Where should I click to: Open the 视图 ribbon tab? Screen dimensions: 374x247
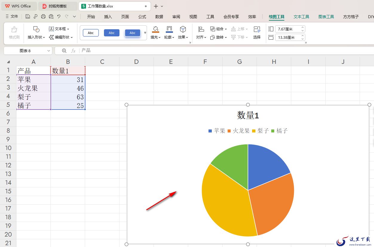pos(193,17)
